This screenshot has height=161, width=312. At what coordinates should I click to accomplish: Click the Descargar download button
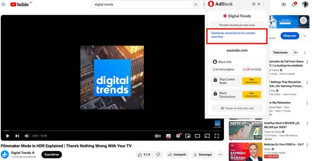click(203, 154)
